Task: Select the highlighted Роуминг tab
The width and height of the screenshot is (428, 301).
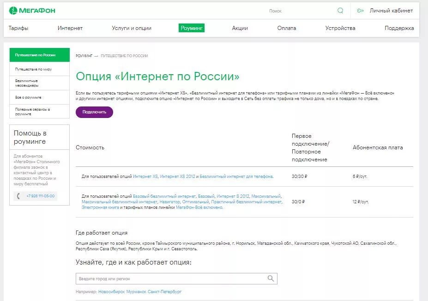Action: coord(191,28)
